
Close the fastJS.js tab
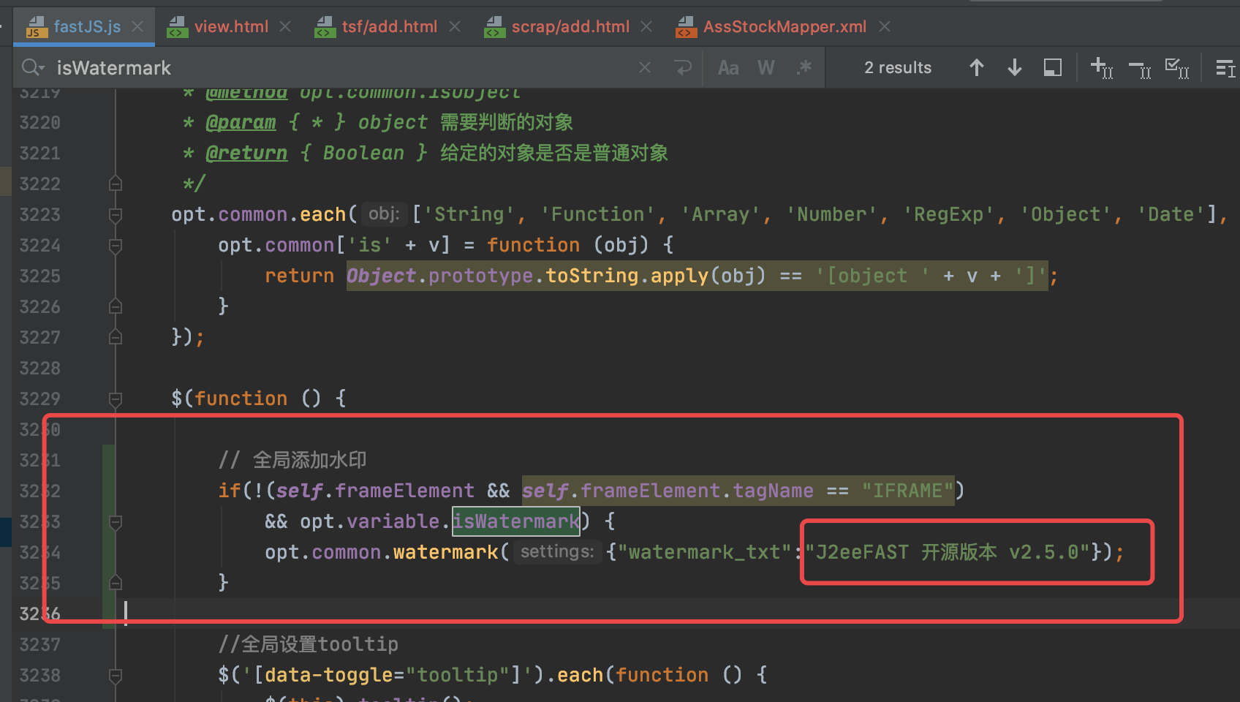pyautogui.click(x=137, y=27)
